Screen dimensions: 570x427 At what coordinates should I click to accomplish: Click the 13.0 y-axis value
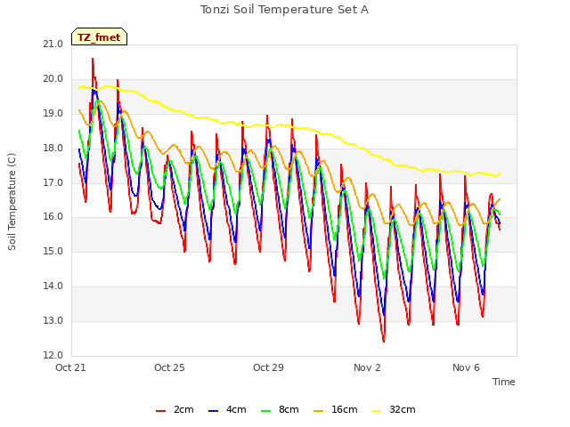(x=53, y=320)
